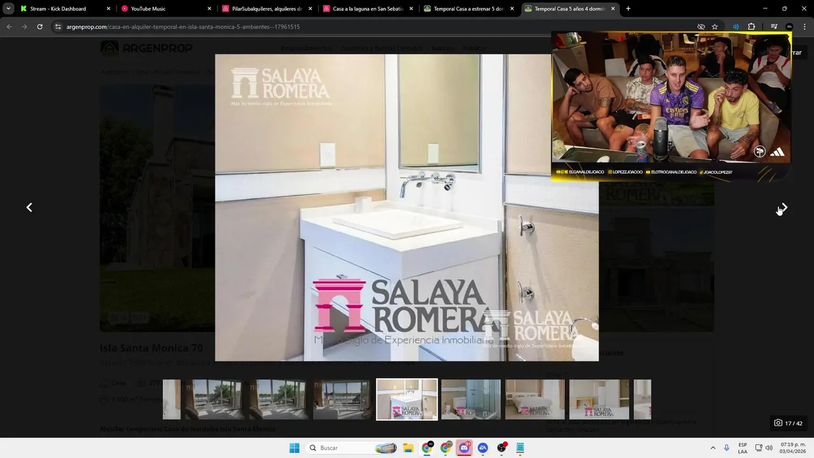Open the Windows Start menu
814x458 pixels.
click(x=294, y=448)
